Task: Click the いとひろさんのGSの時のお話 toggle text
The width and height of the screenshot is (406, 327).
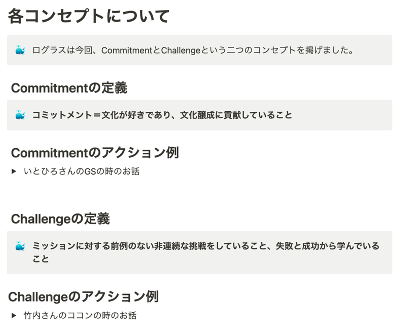Action: point(81,171)
